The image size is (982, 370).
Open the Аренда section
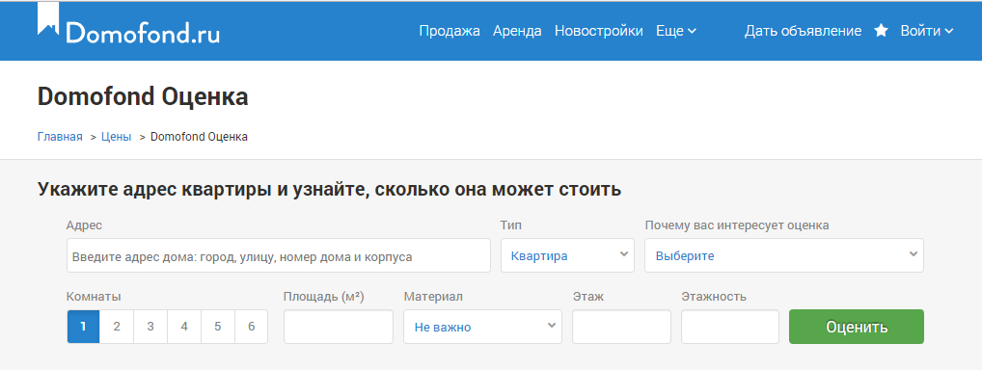point(517,31)
